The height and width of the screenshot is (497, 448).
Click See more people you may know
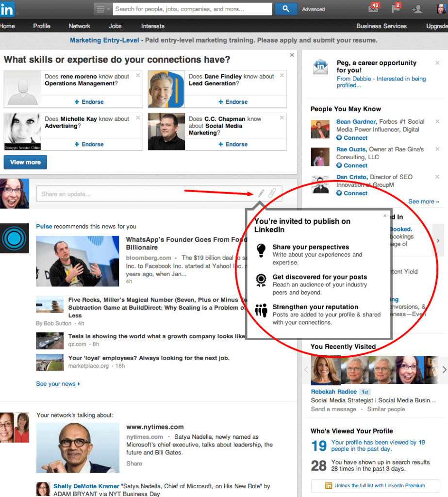424,201
